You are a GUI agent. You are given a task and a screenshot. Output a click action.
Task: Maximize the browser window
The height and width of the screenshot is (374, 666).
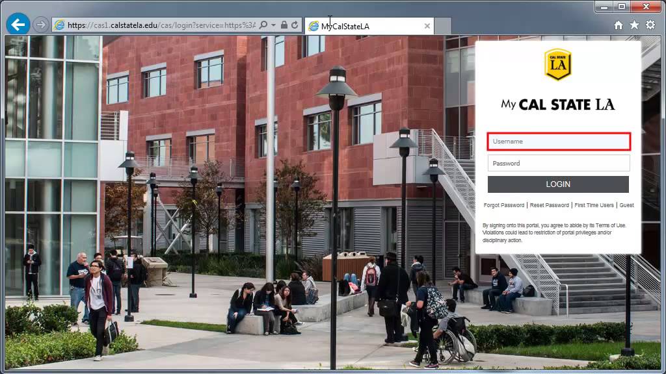(x=622, y=6)
